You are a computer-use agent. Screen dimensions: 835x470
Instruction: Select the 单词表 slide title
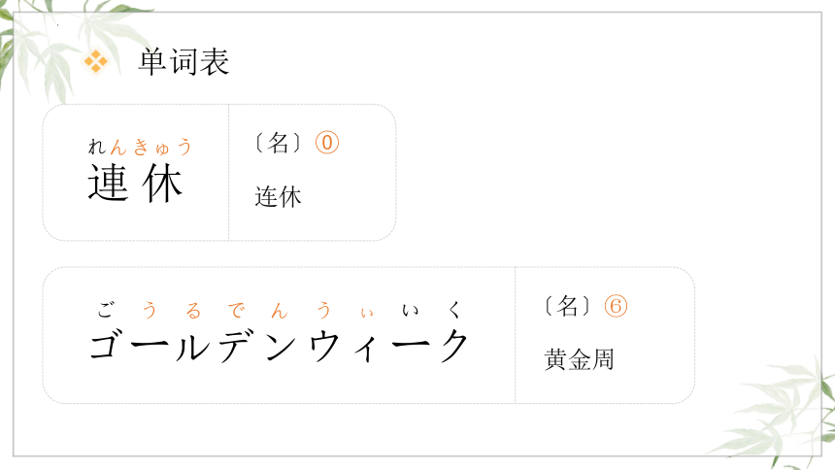[x=184, y=62]
